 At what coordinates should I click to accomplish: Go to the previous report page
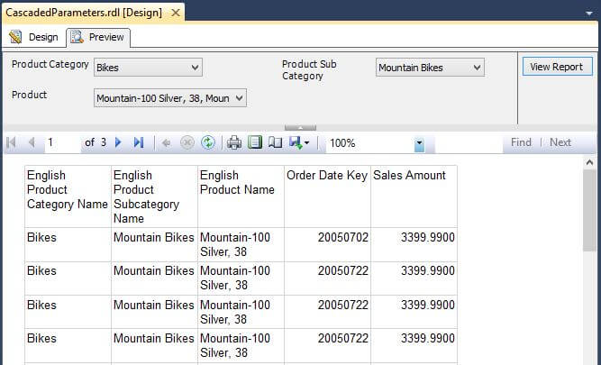point(32,142)
